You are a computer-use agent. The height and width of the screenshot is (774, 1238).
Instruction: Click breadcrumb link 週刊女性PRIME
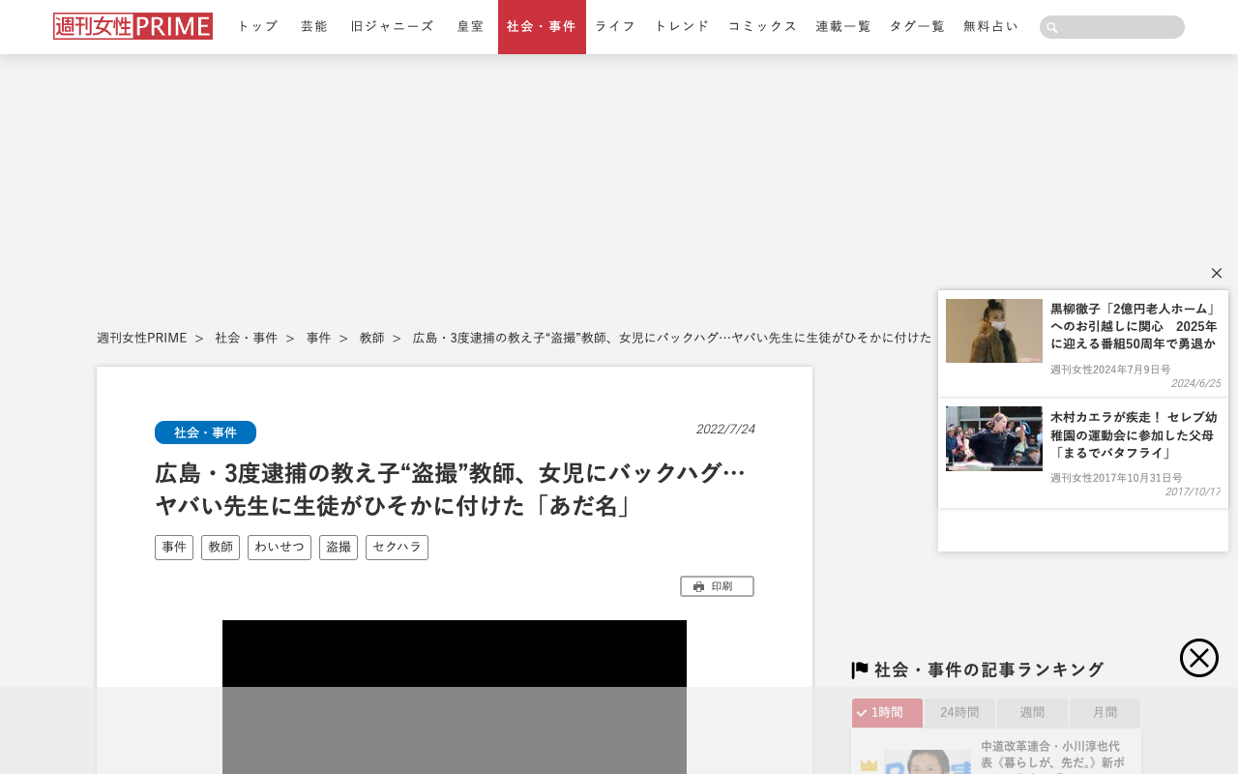(x=142, y=338)
